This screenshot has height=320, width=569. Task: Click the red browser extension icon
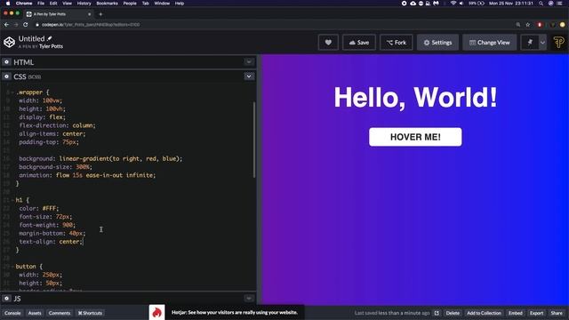click(x=540, y=25)
